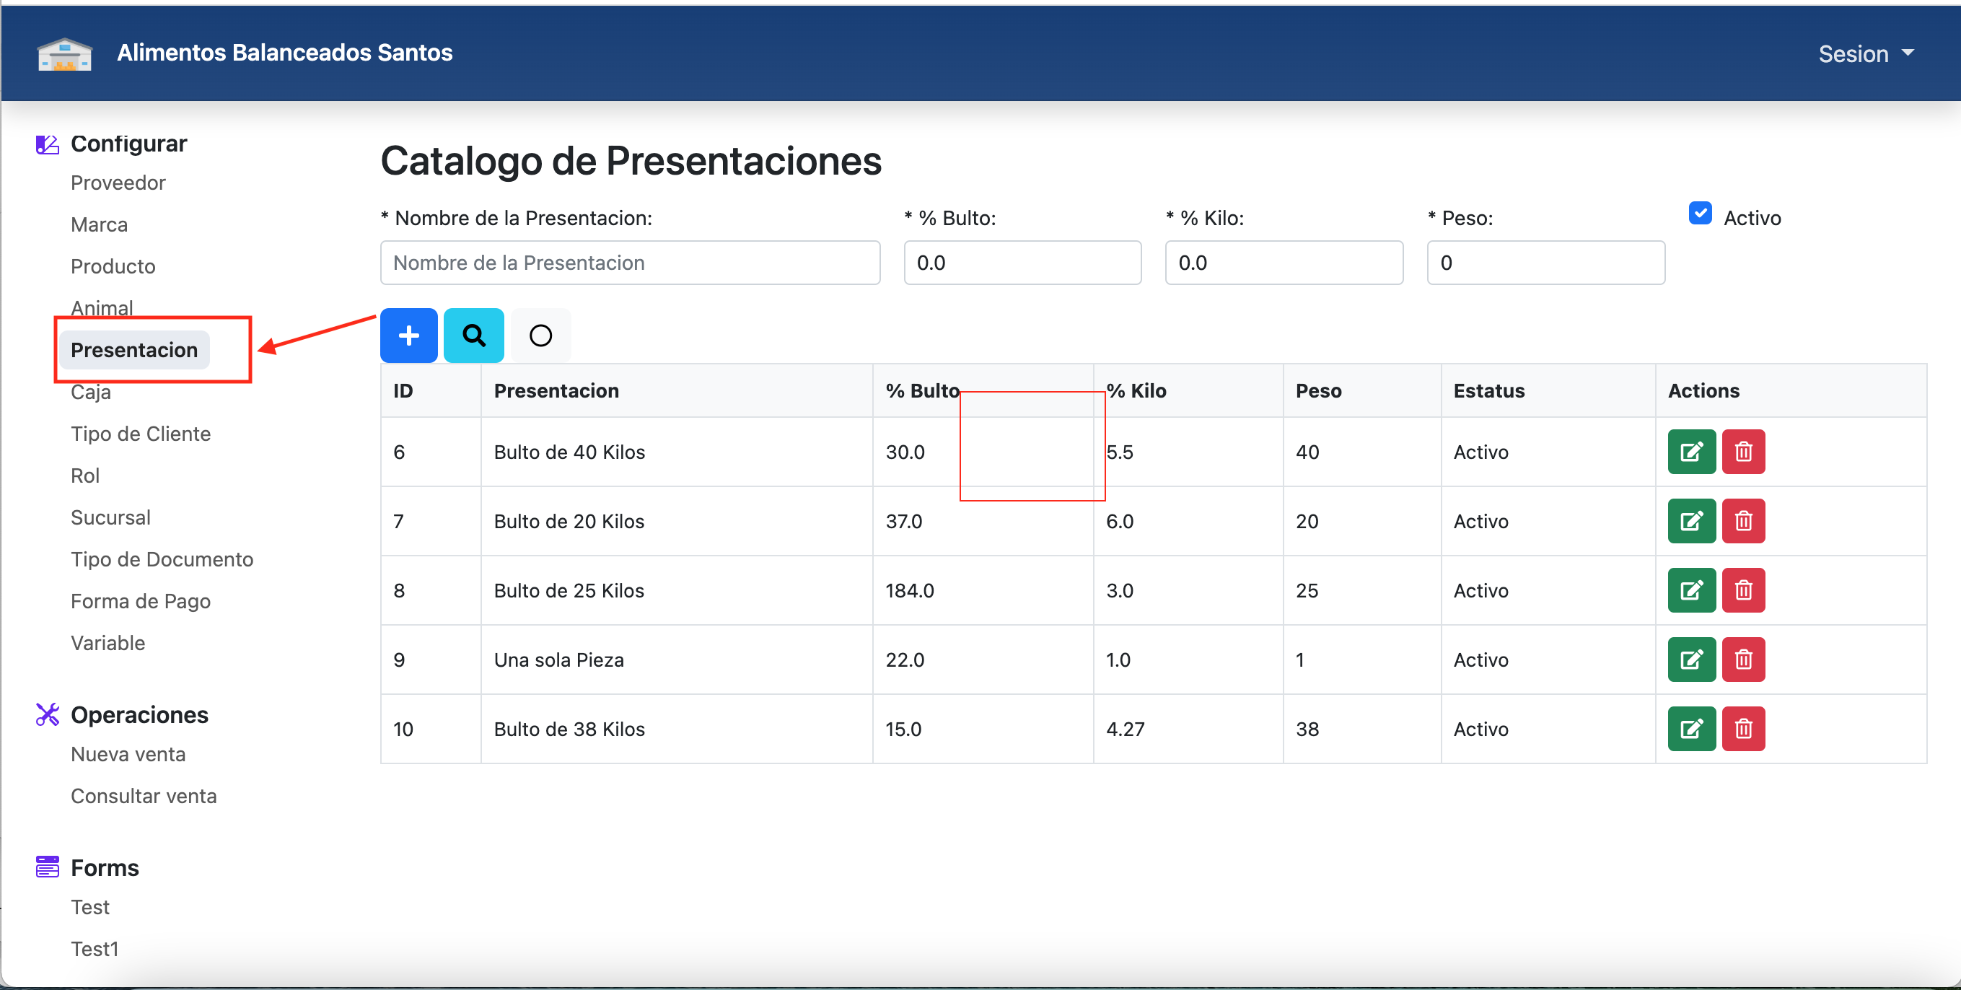
Task: Open Test under Forms
Action: (x=90, y=908)
